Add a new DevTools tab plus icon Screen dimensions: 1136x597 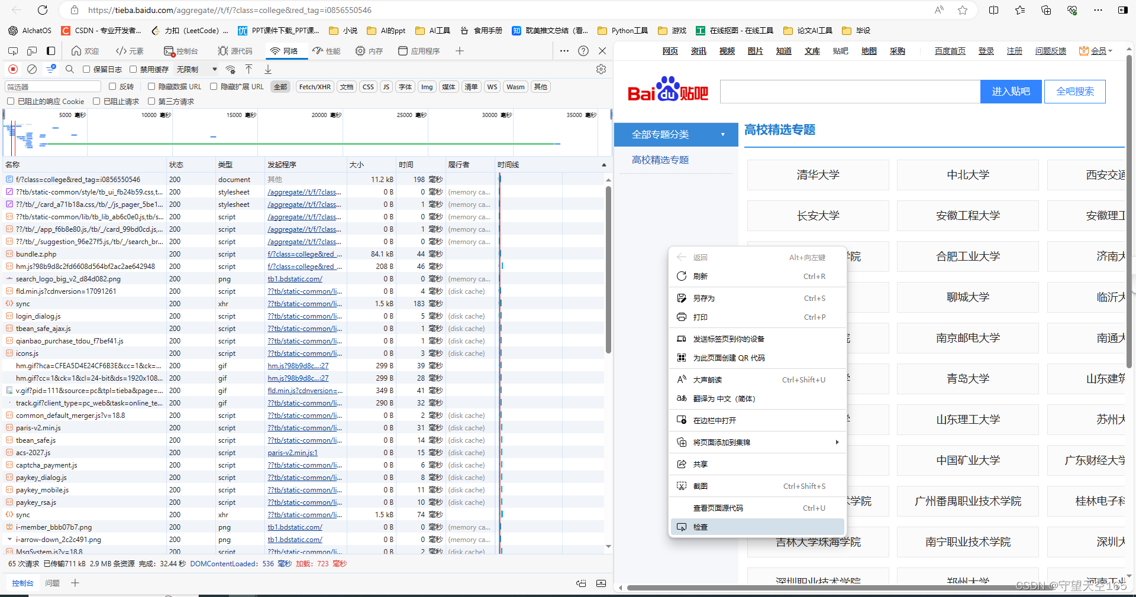click(460, 51)
